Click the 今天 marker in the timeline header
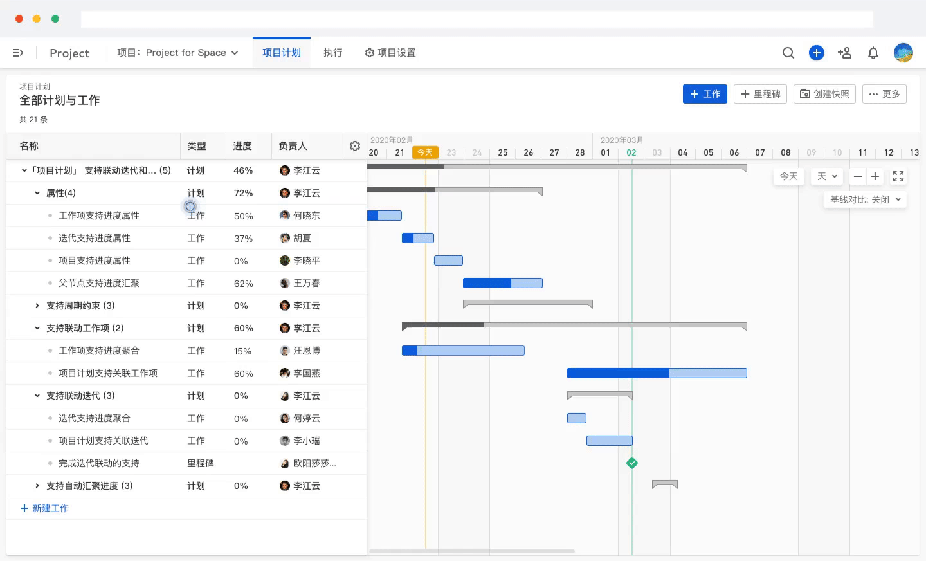This screenshot has height=561, width=926. (x=425, y=152)
